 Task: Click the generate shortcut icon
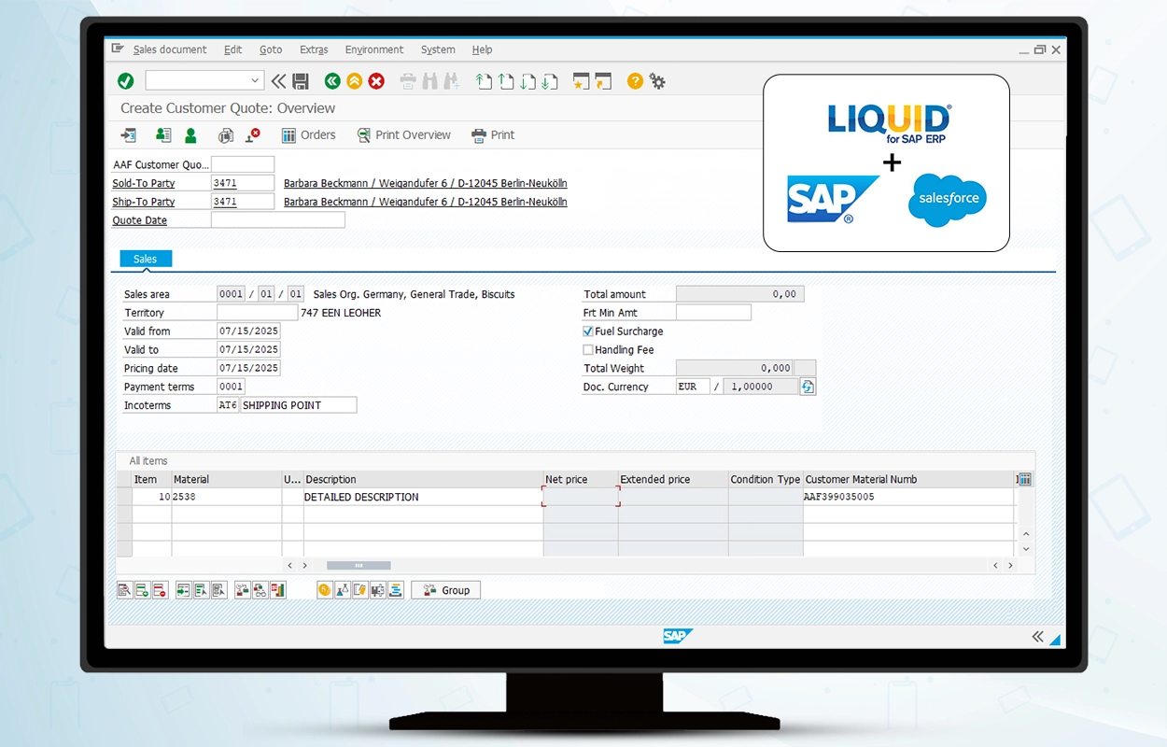coord(603,81)
